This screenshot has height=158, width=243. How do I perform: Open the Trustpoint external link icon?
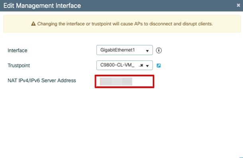(159, 66)
